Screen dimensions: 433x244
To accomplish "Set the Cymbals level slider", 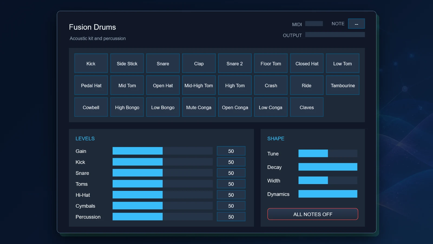I will click(163, 206).
